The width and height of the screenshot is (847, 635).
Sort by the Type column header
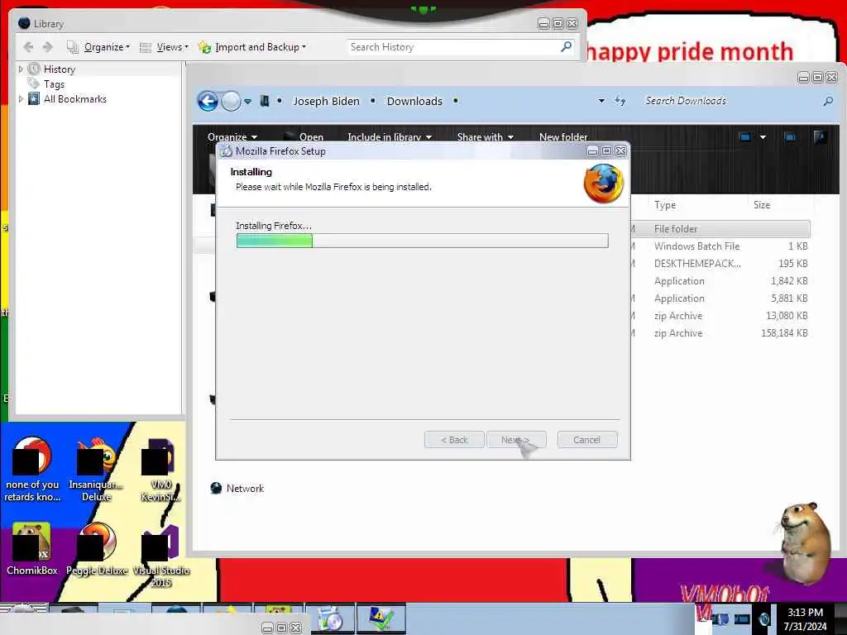pos(665,205)
